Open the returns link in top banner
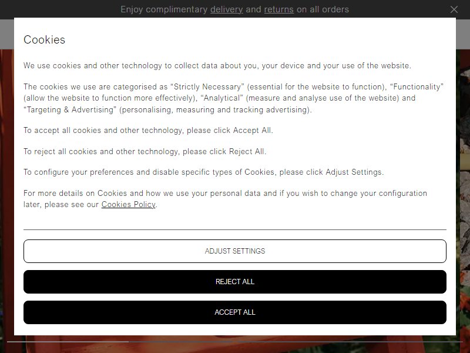 pyautogui.click(x=278, y=9)
